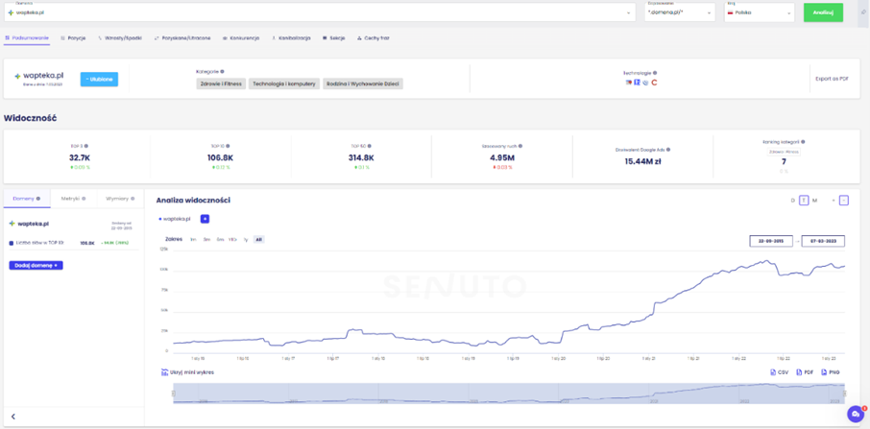Switch to the Metryki panel tab

point(73,199)
